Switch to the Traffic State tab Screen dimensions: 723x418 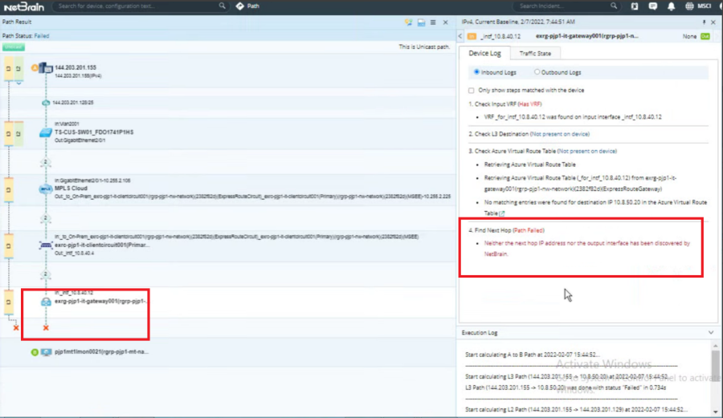[x=534, y=53]
